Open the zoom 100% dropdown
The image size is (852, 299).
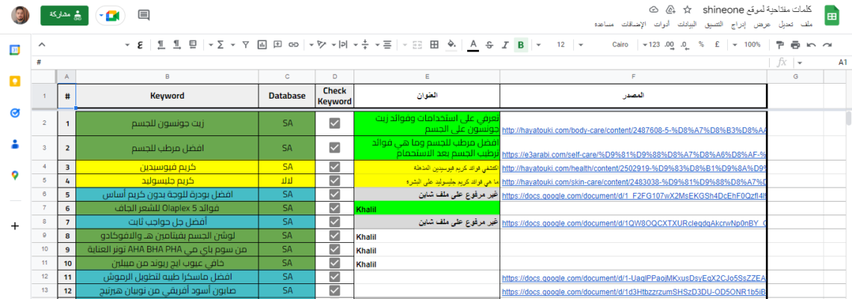[748, 45]
